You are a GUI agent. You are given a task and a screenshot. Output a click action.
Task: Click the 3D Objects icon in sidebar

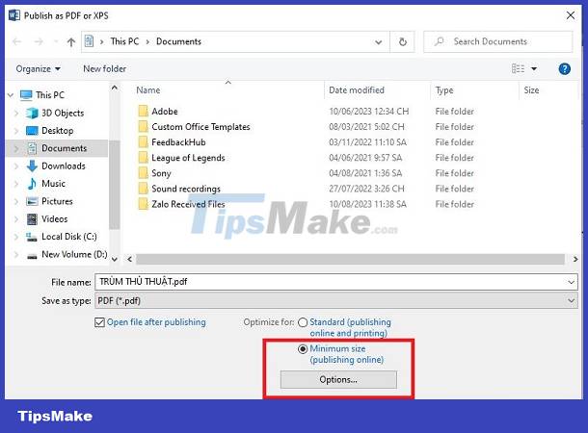pos(32,113)
